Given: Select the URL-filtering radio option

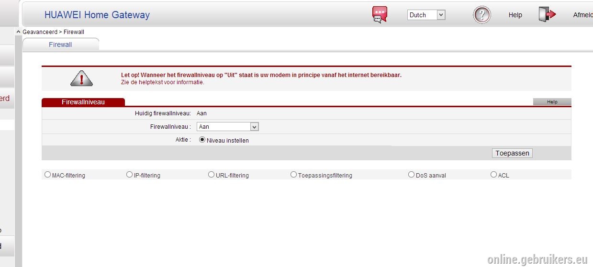Looking at the screenshot, I should point(211,175).
